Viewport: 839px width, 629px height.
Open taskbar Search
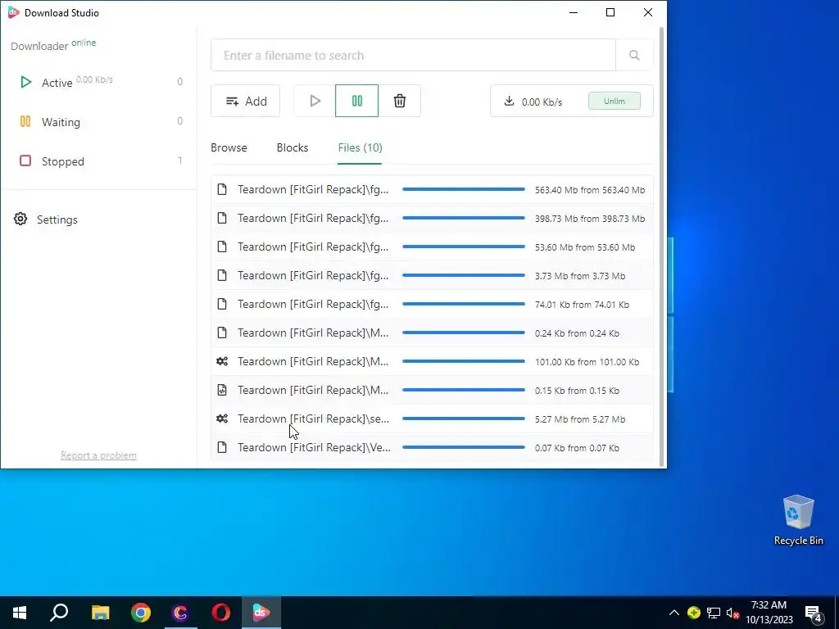(x=59, y=613)
